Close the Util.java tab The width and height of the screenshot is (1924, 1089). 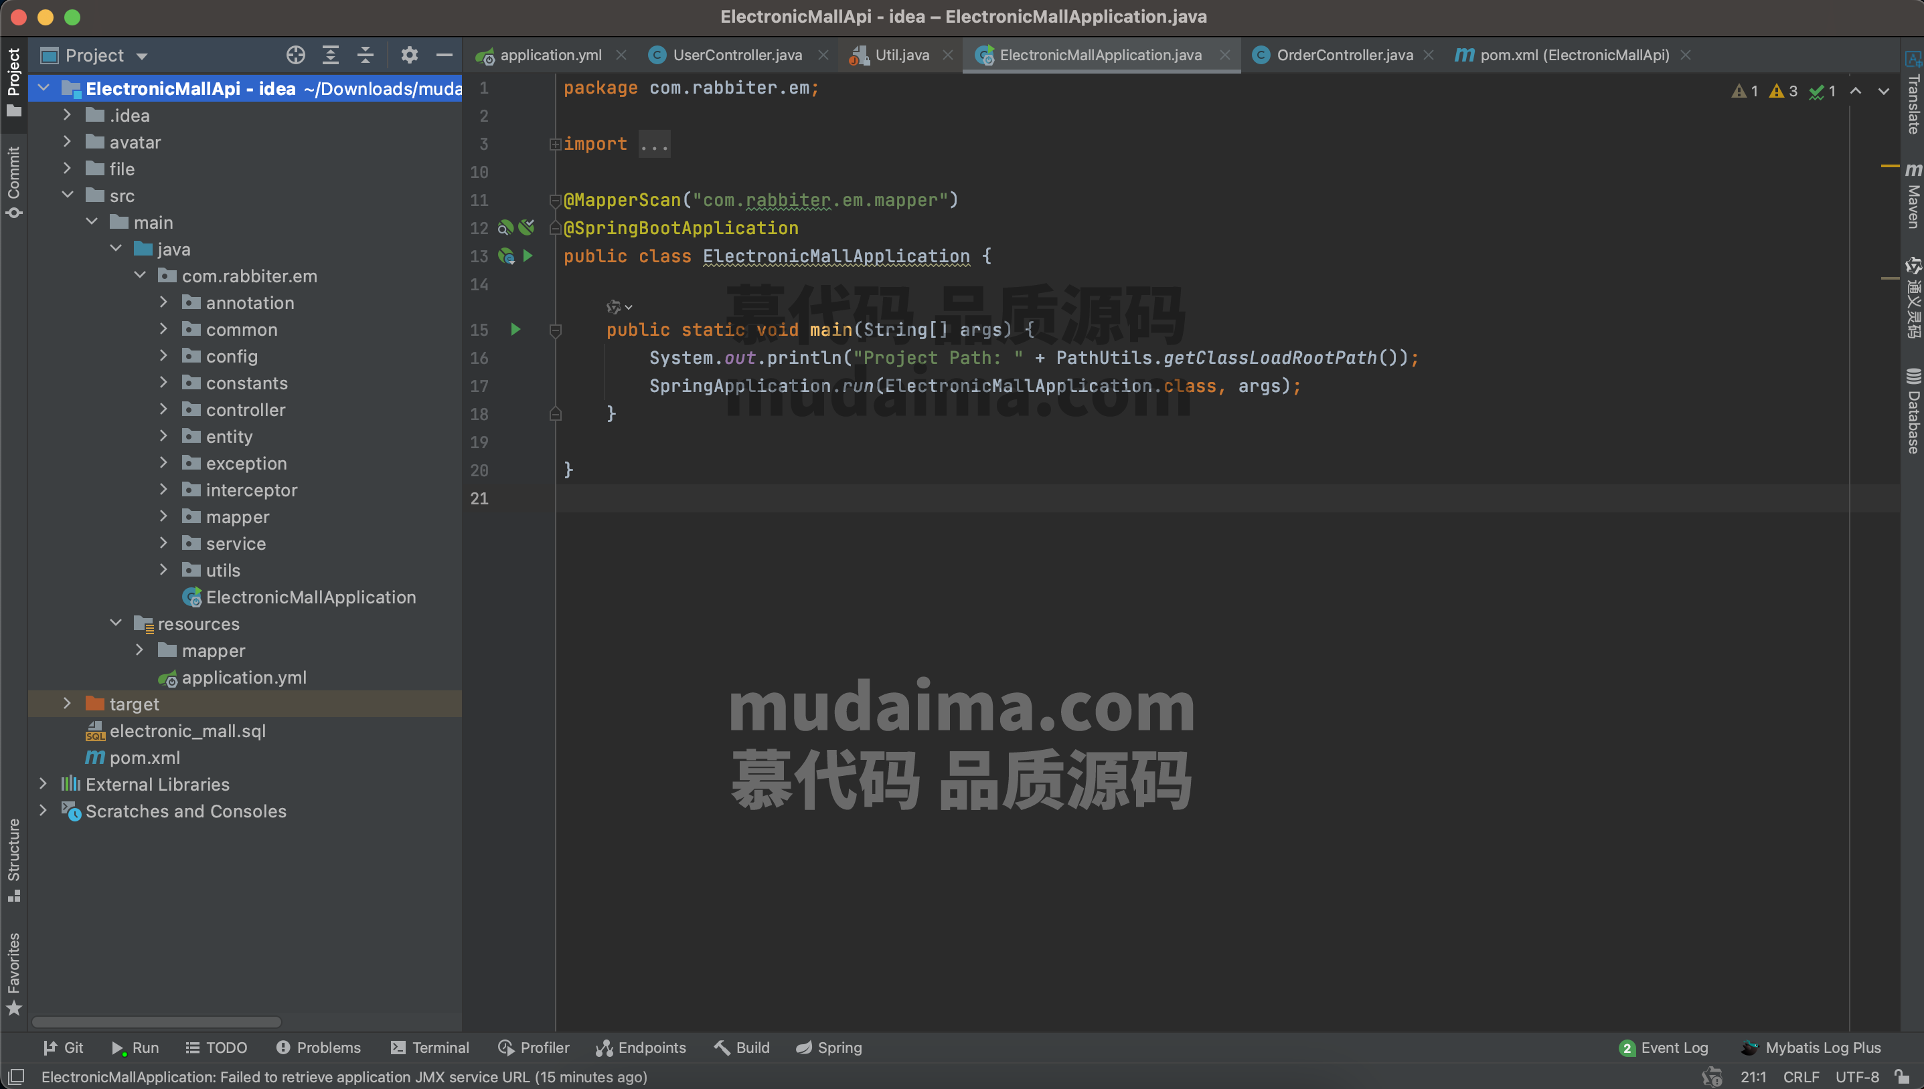click(947, 55)
